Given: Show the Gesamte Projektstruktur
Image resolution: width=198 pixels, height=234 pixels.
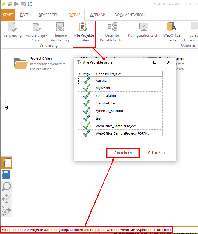Looking at the screenshot, I should (112, 32).
